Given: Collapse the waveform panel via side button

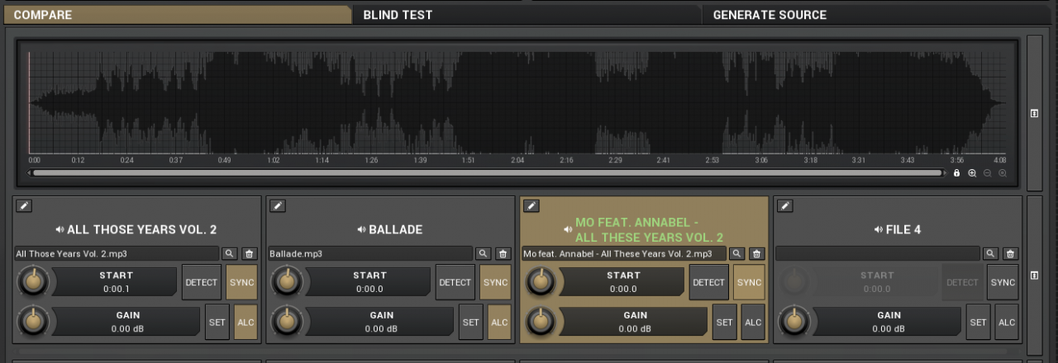Looking at the screenshot, I should [x=1034, y=113].
